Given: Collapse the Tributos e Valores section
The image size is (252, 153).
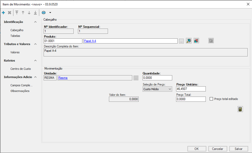Looking at the screenshot, I should (x=35, y=44).
